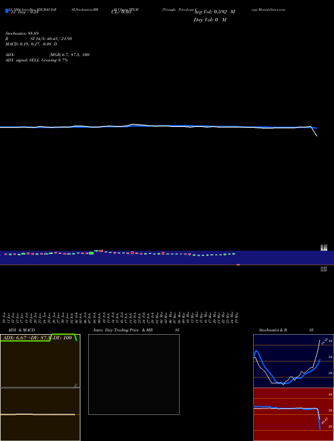Click the MACD lower chart panel
This screenshot has width=334, height=441.
[x=40, y=414]
